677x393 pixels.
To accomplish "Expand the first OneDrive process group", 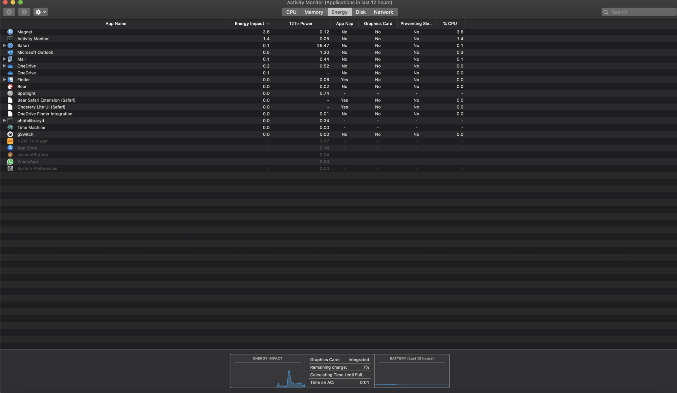I will click(x=4, y=66).
